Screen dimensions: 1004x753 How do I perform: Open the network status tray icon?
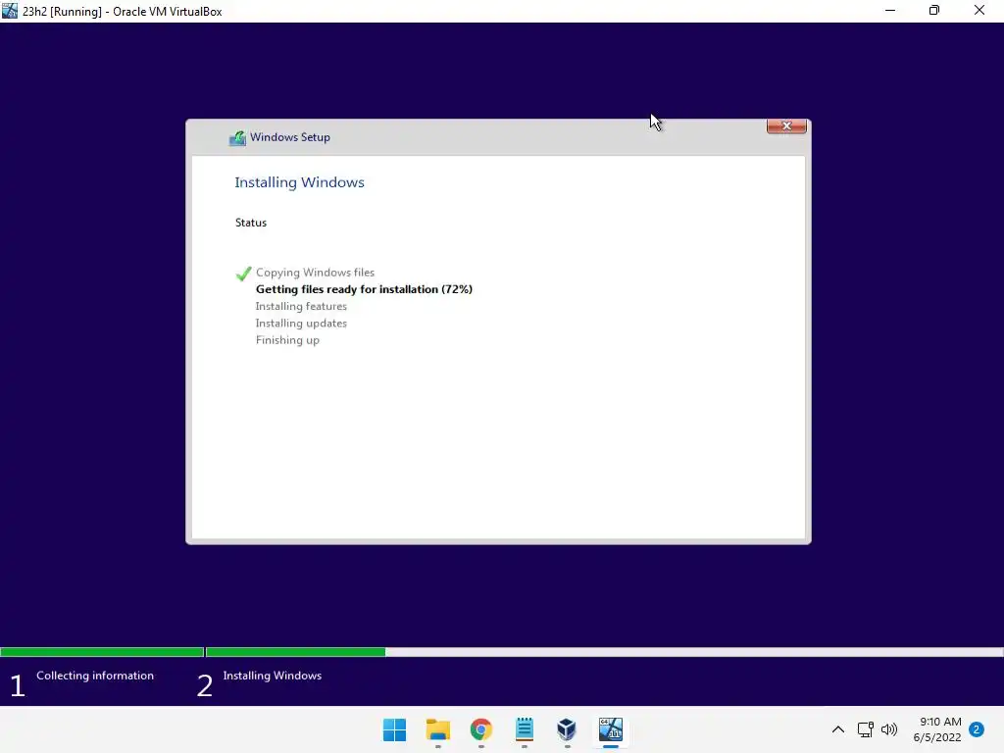point(865,729)
